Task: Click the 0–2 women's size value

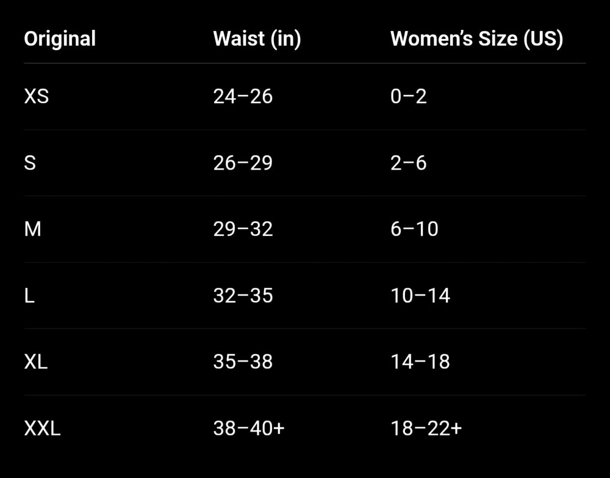Action: click(x=408, y=96)
